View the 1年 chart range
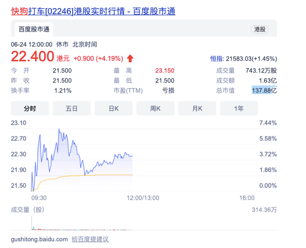 point(239,108)
